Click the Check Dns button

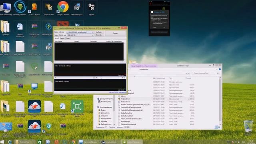(99, 35)
